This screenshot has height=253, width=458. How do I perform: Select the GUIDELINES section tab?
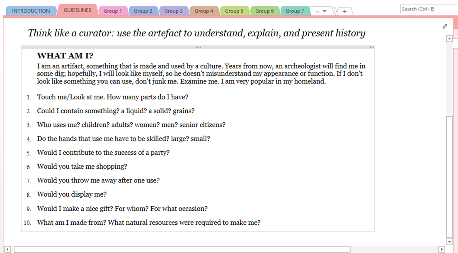click(x=78, y=10)
